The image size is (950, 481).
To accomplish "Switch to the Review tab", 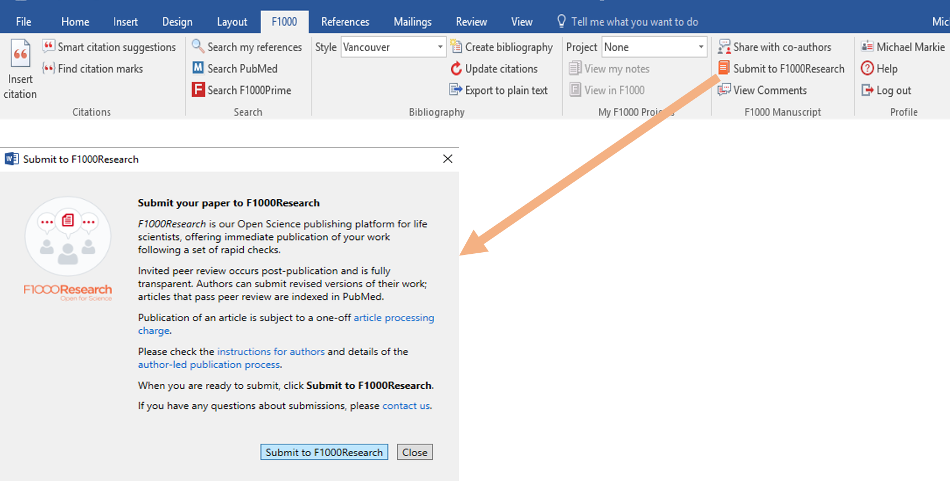I will click(471, 22).
